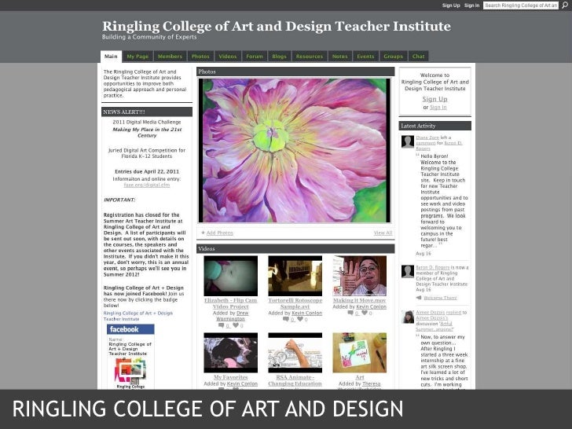572x429 pixels.
Task: Click comment icon under Tortorelli Rotoscope video
Action: click(x=286, y=319)
